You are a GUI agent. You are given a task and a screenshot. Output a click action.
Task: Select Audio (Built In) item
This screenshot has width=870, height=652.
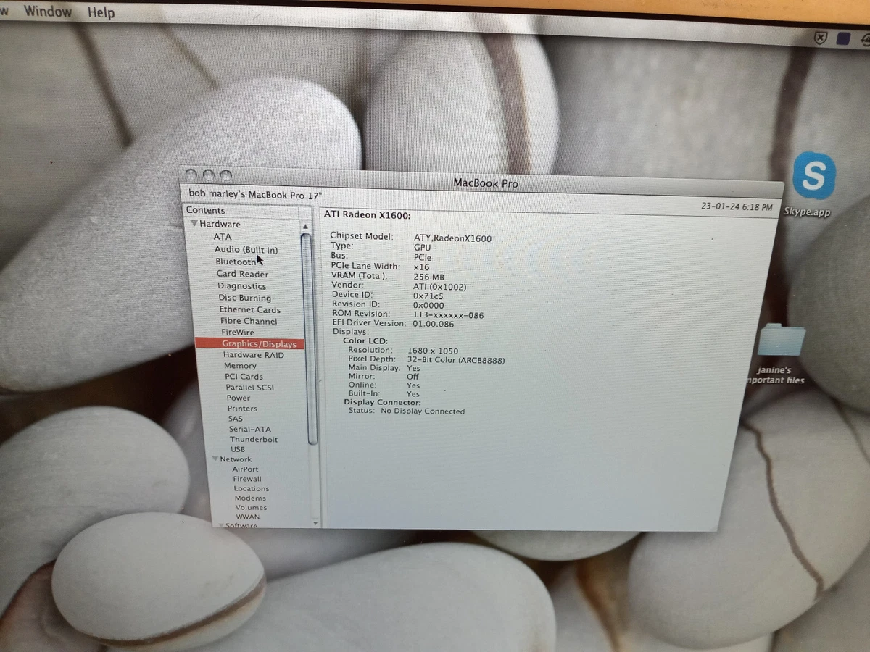pyautogui.click(x=246, y=250)
